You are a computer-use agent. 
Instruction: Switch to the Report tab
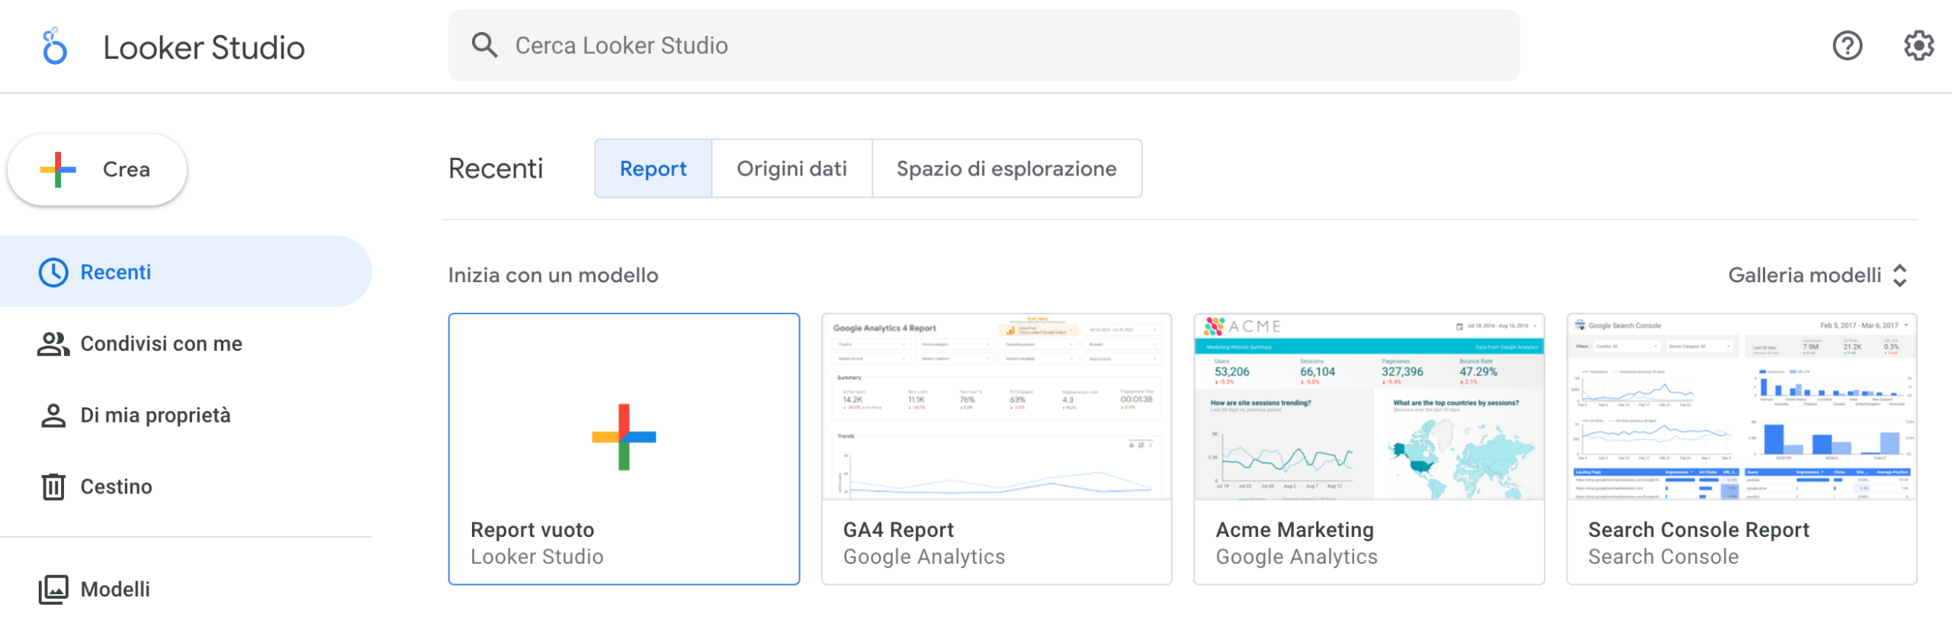click(653, 169)
